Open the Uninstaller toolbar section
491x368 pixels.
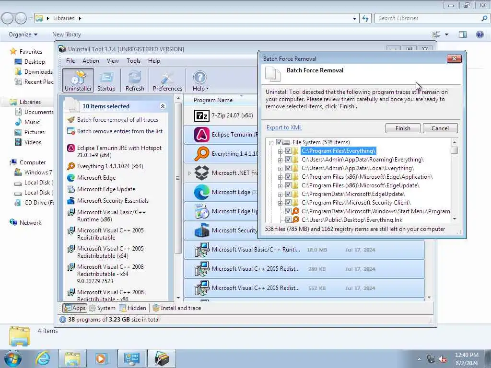(78, 80)
